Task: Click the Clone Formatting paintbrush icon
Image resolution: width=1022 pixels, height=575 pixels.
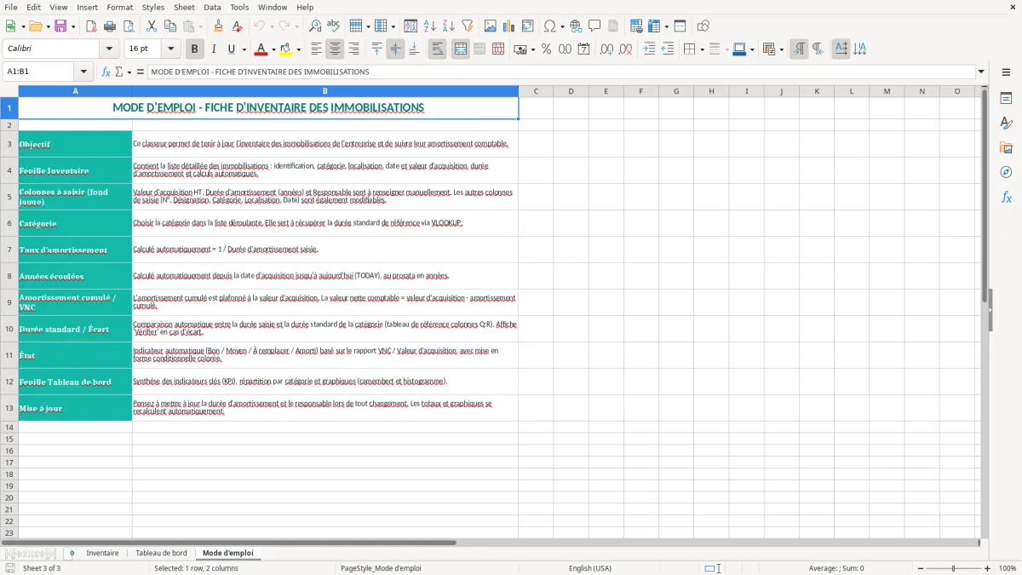Action: pyautogui.click(x=218, y=26)
